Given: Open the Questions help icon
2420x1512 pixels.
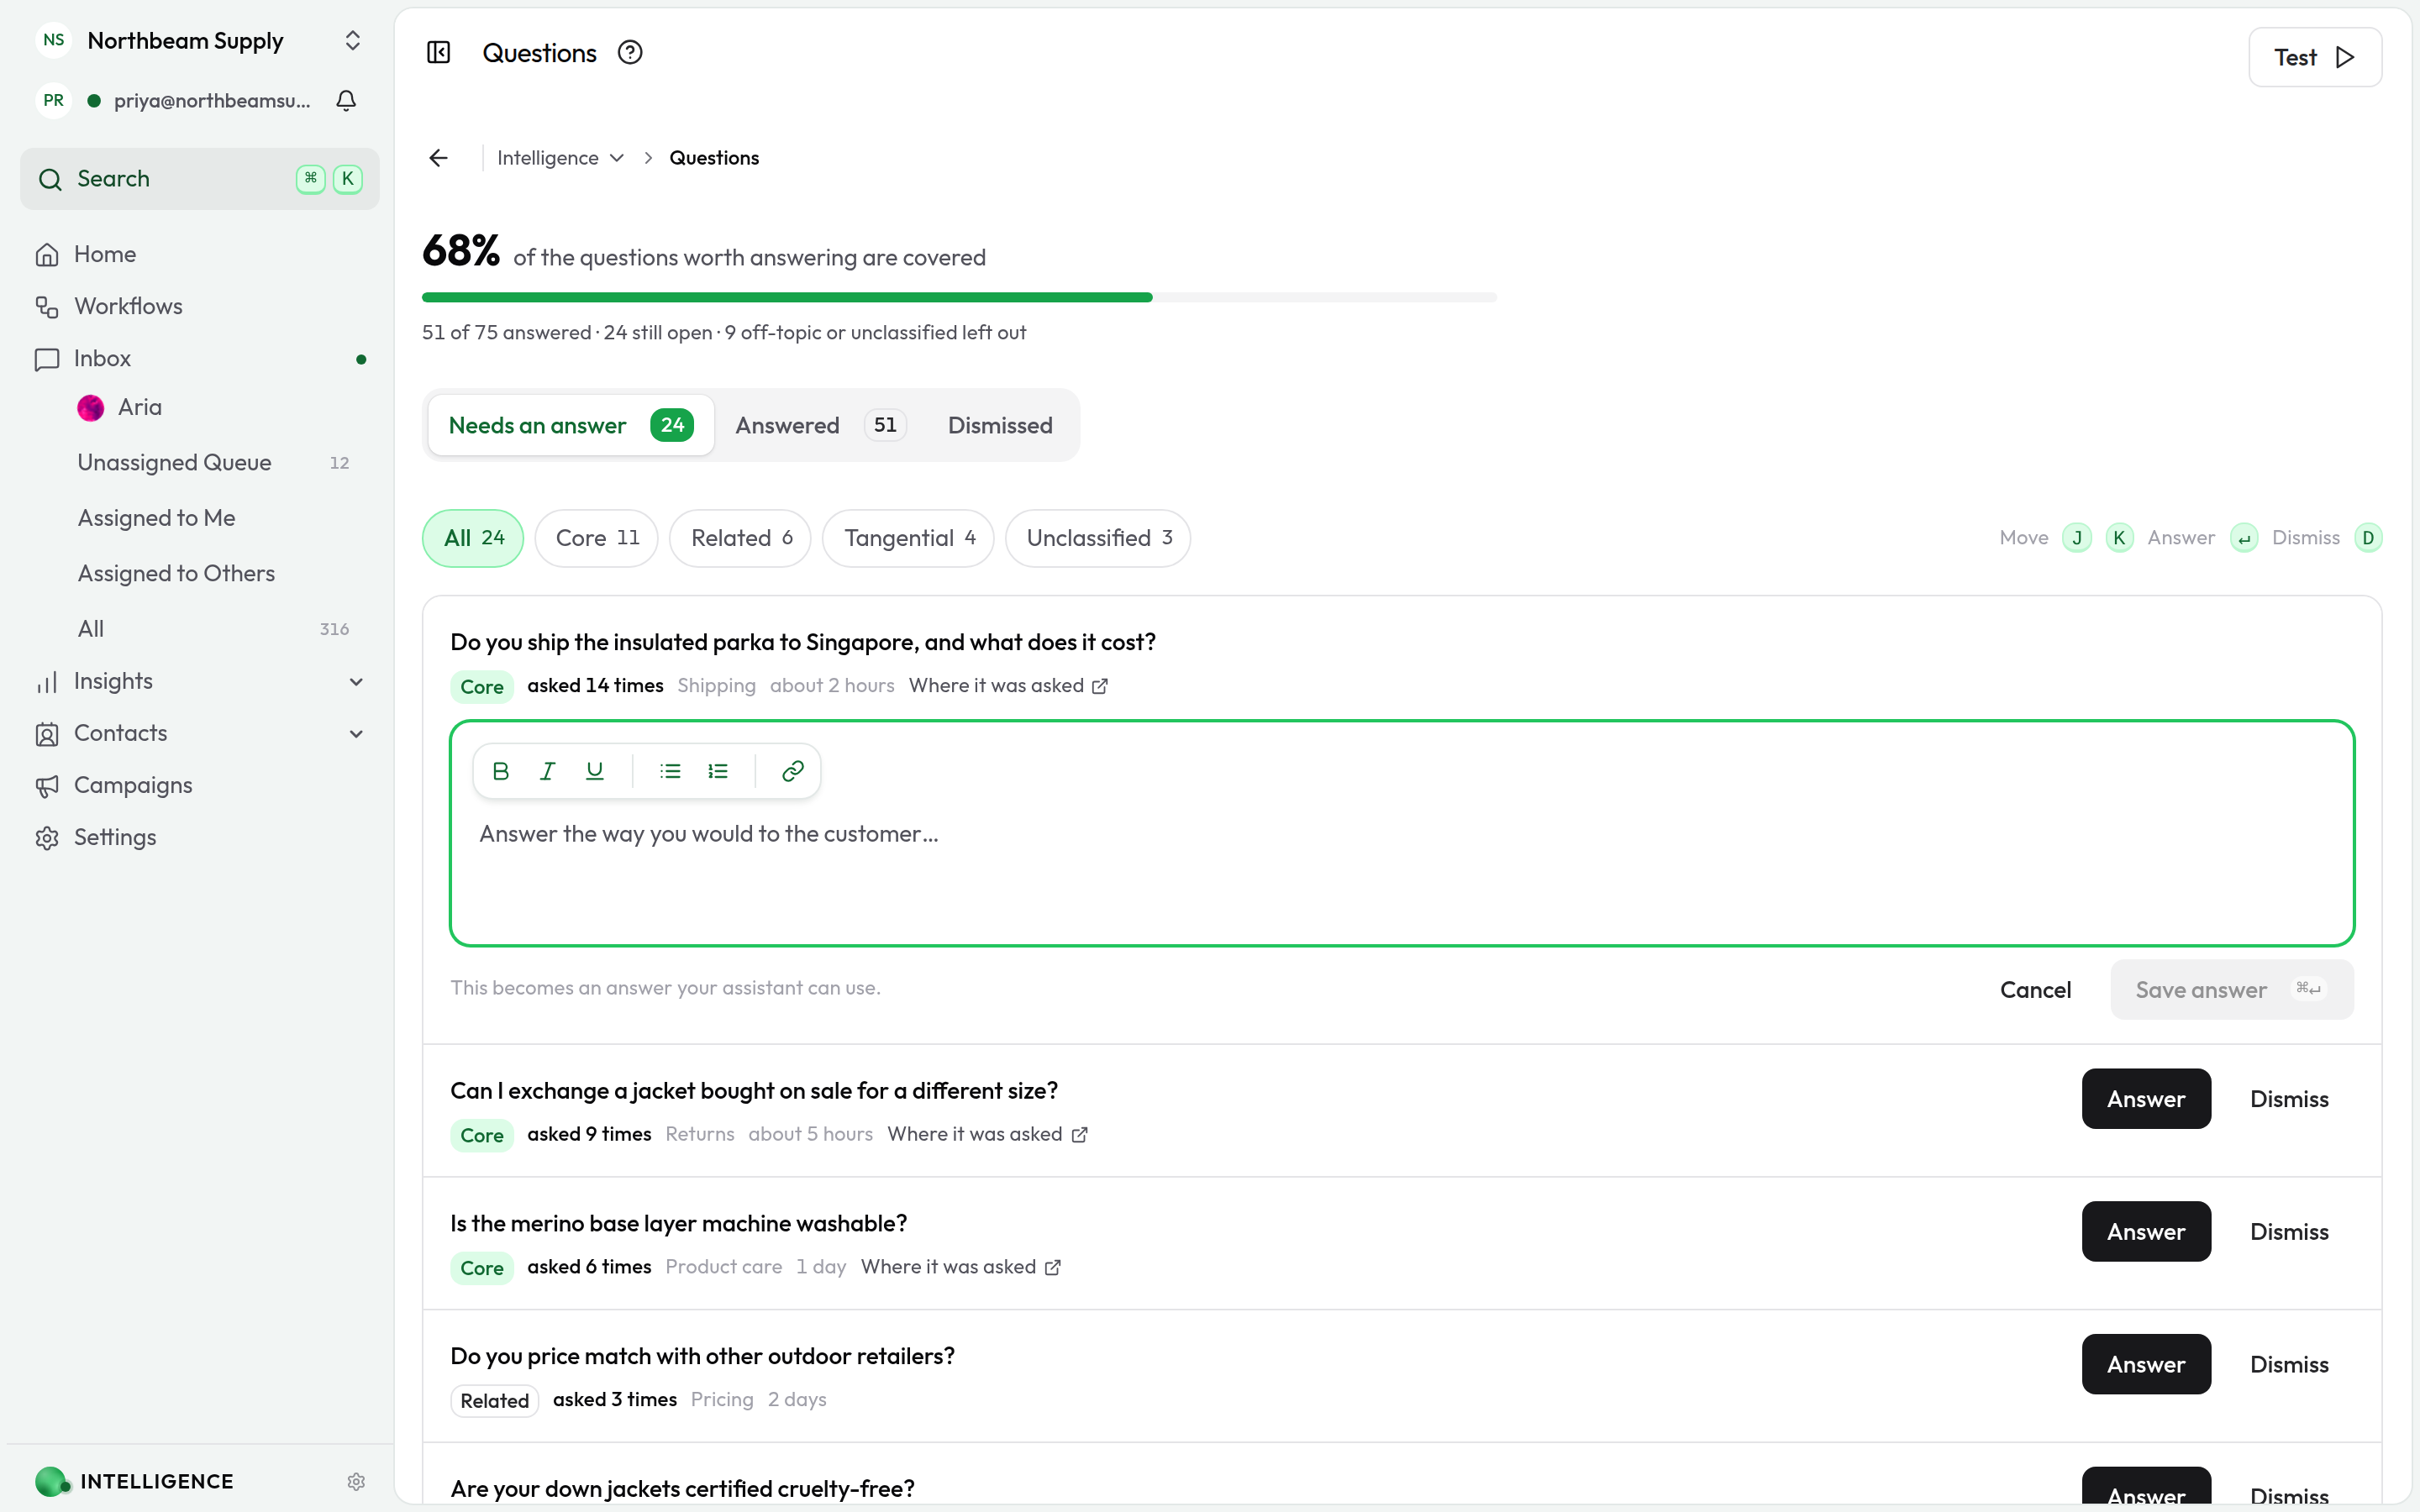Looking at the screenshot, I should click(630, 52).
